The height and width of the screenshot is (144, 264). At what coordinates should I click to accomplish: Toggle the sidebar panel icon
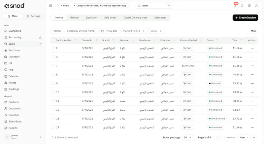[x=51, y=6]
